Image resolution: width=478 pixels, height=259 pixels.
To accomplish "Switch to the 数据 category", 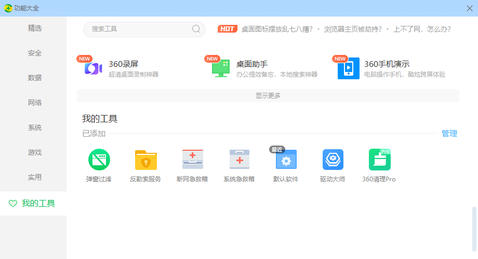I will (x=35, y=78).
